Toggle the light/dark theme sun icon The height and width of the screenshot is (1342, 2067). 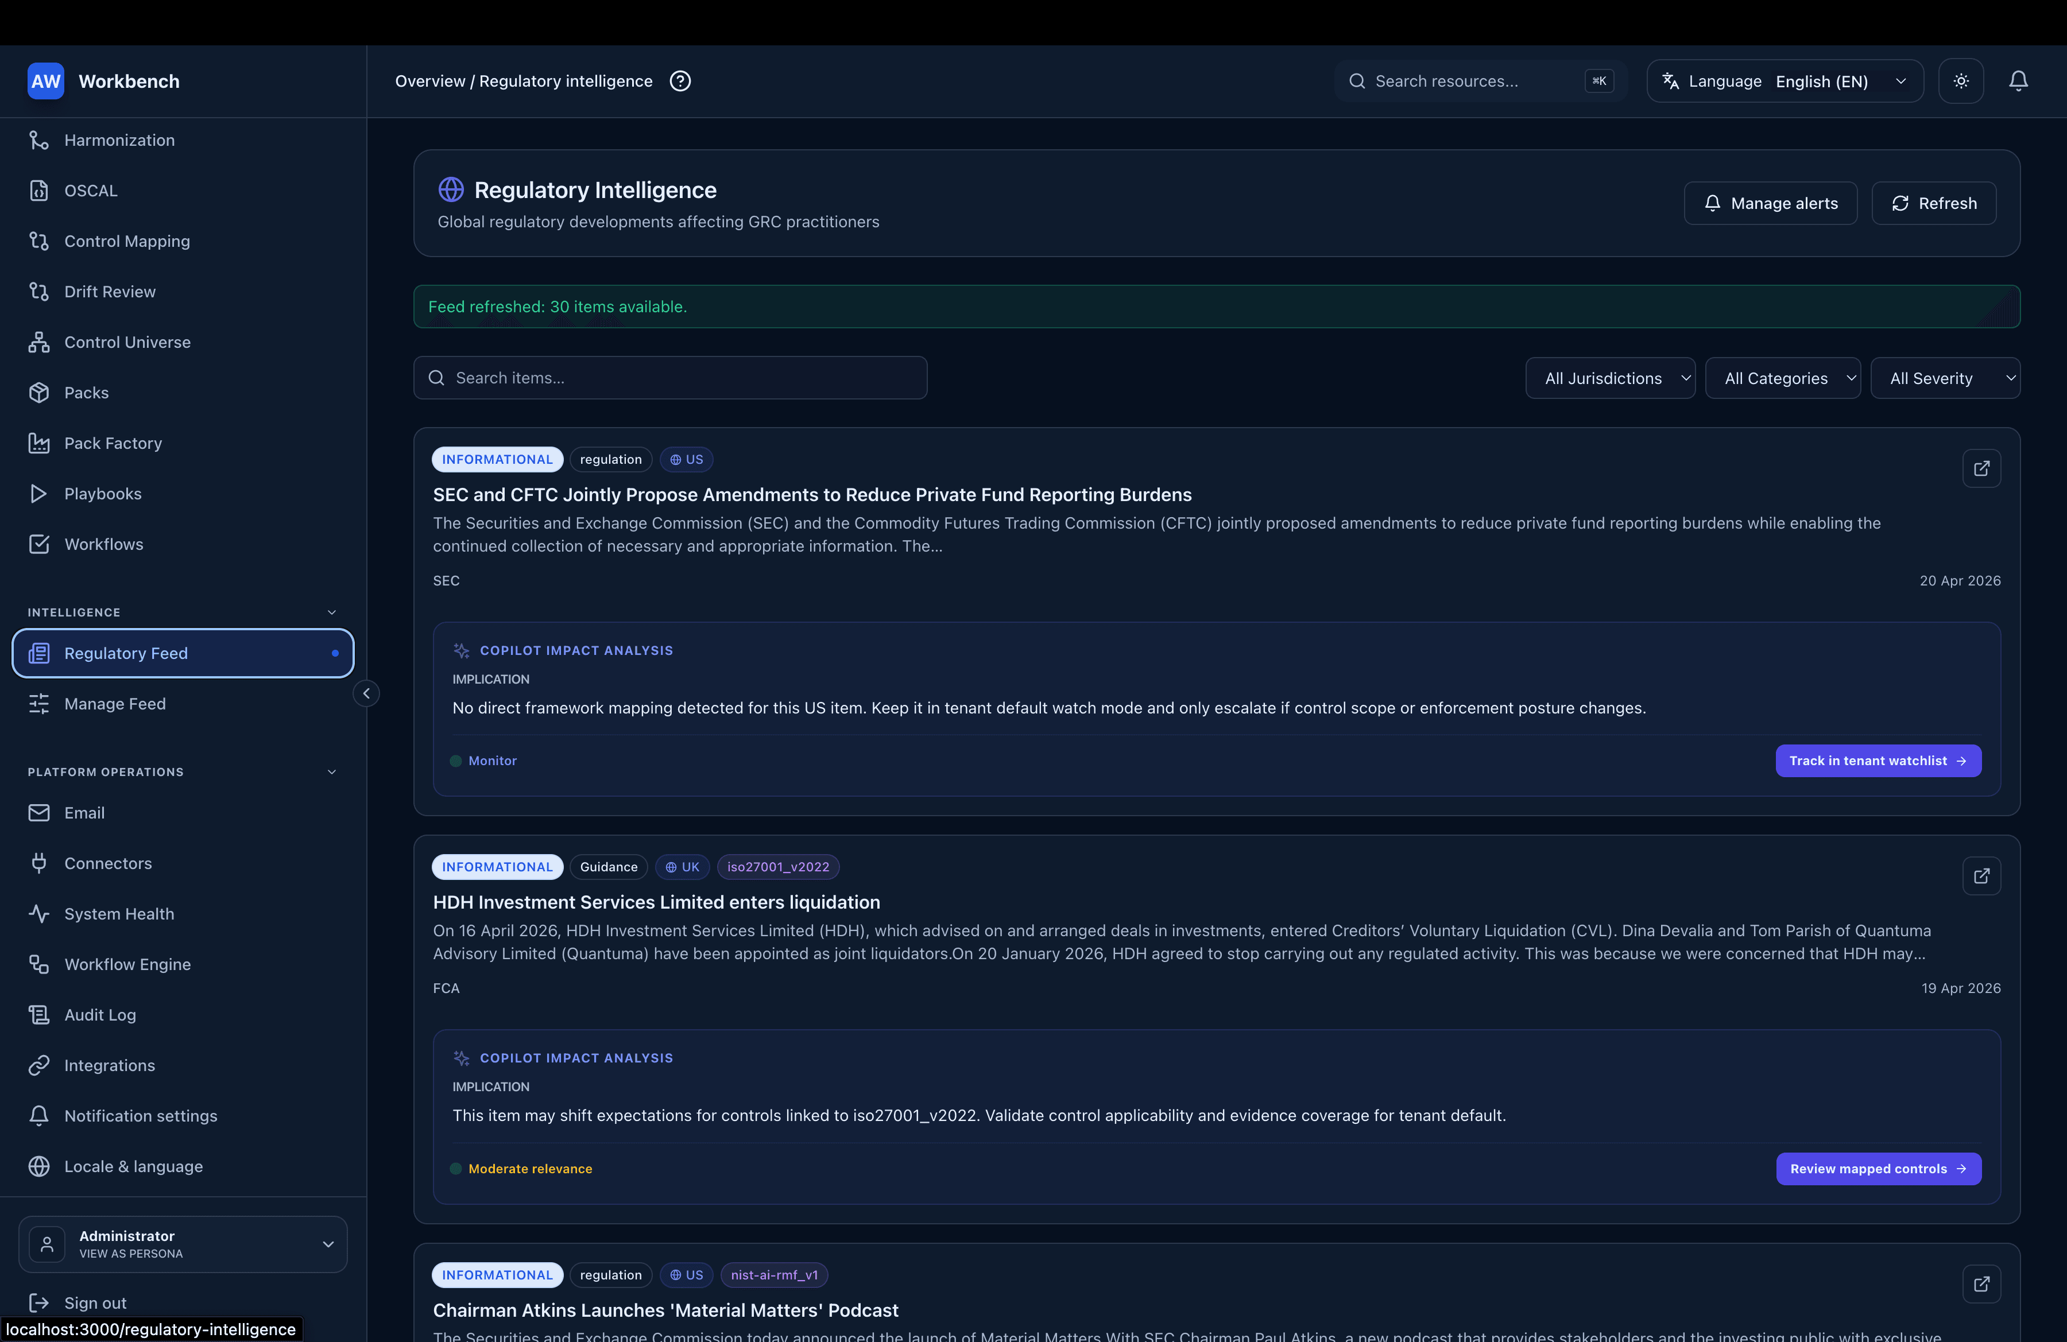pyautogui.click(x=1960, y=81)
